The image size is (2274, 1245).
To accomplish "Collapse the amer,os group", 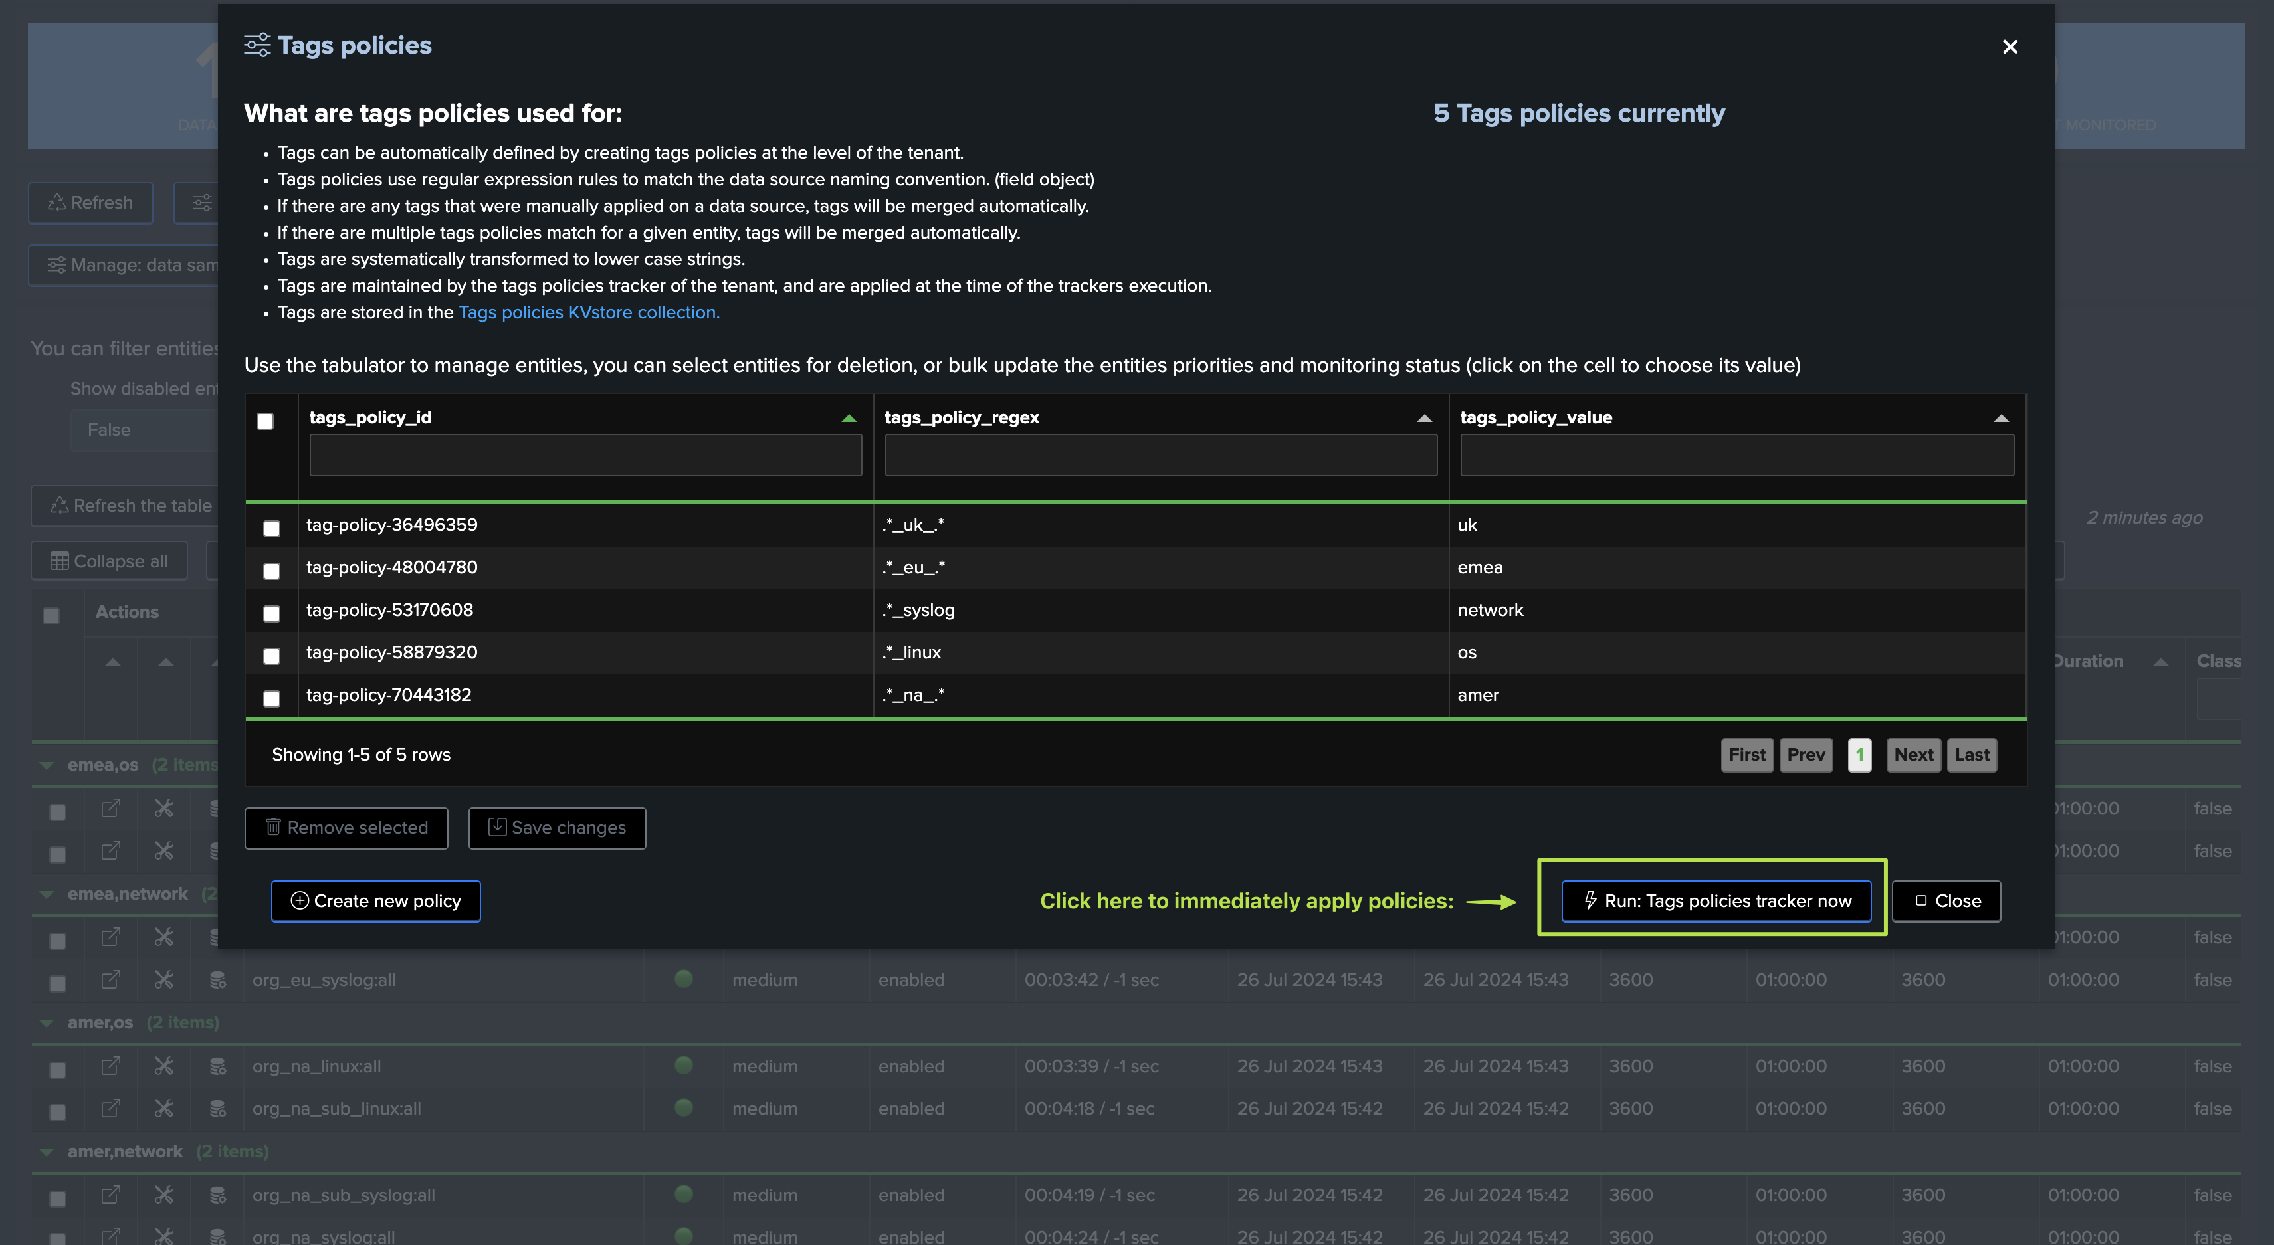I will point(47,1022).
